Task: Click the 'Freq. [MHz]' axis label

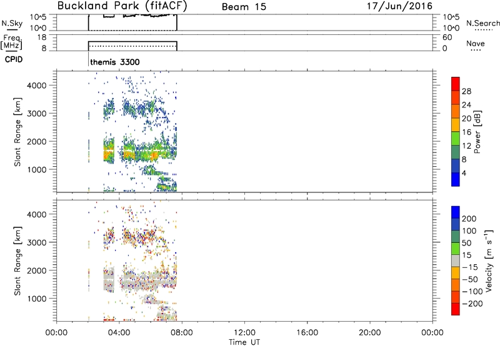Action: [x=11, y=42]
